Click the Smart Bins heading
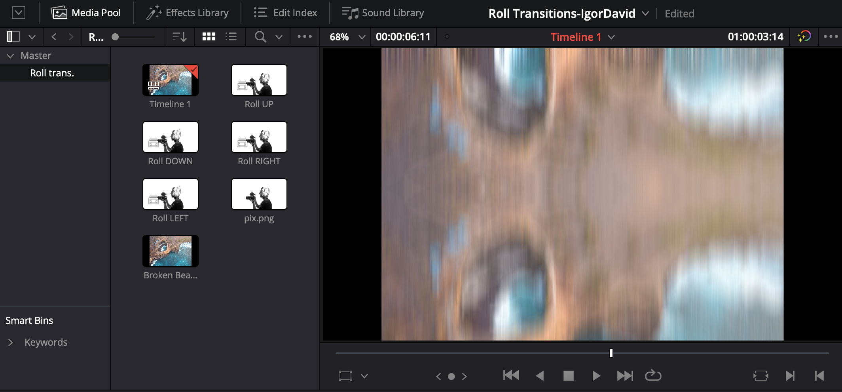Viewport: 842px width, 392px height. point(29,320)
